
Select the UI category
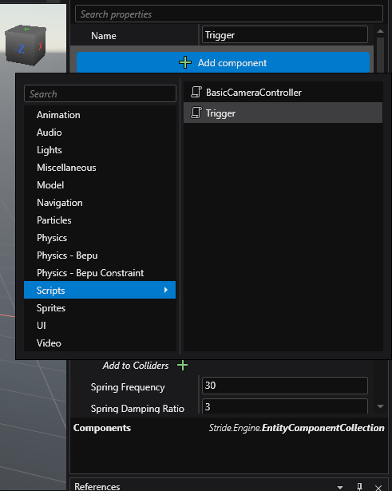[x=100, y=326]
